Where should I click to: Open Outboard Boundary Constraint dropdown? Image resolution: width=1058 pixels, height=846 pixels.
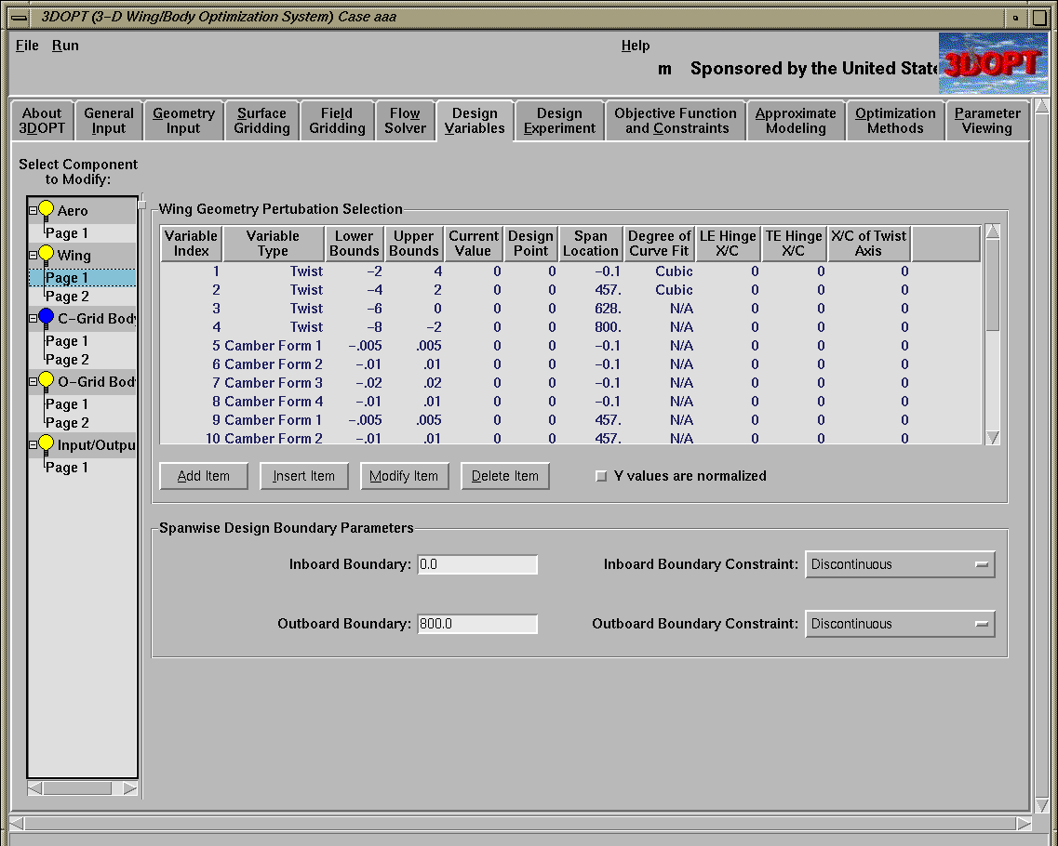[899, 624]
